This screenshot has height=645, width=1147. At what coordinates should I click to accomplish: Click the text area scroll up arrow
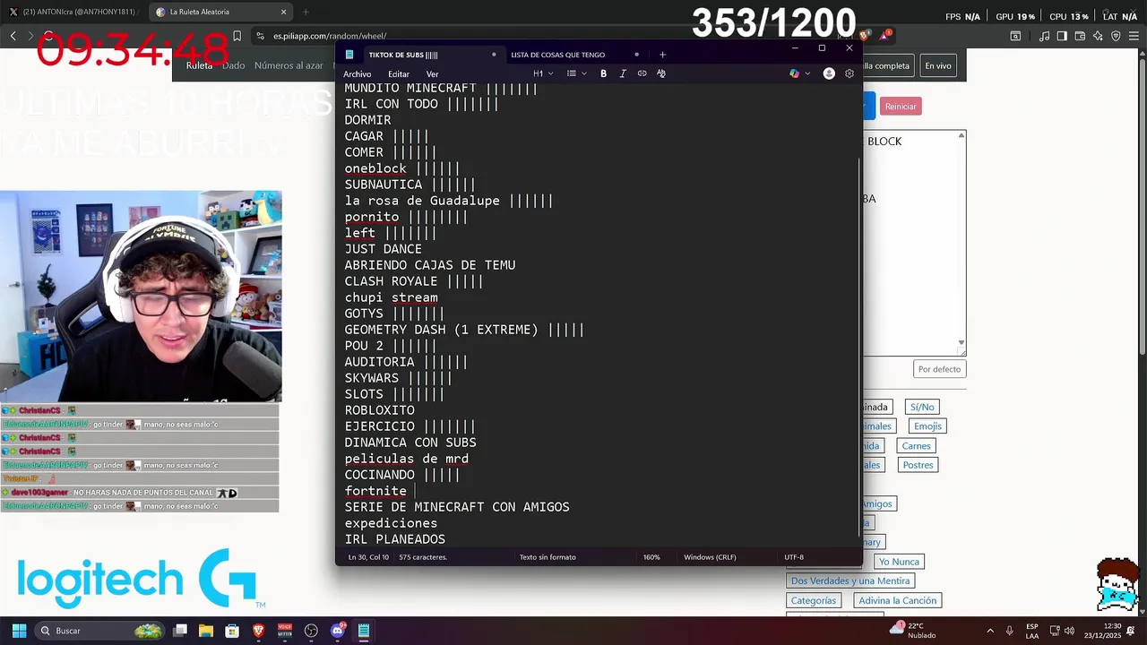coord(962,135)
